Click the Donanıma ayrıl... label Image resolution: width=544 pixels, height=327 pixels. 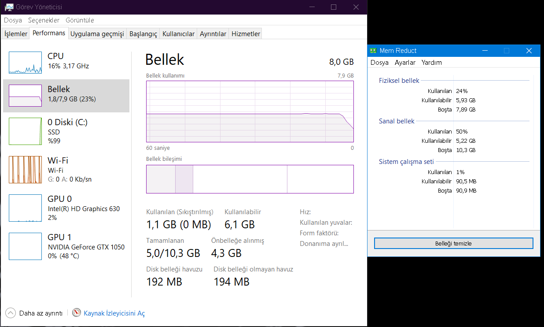[324, 243]
